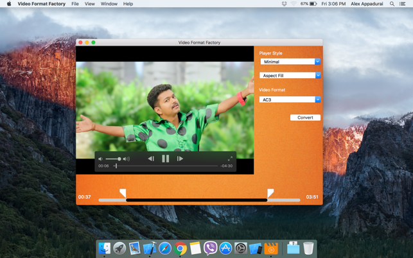Screen dimensions: 413x258
Task: Click the Fri 3:06 PM clock
Action: click(x=333, y=4)
